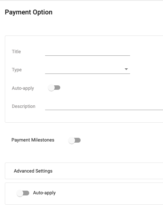The image size is (163, 208).
Task: Click the Title field label
Action: [x=16, y=52]
